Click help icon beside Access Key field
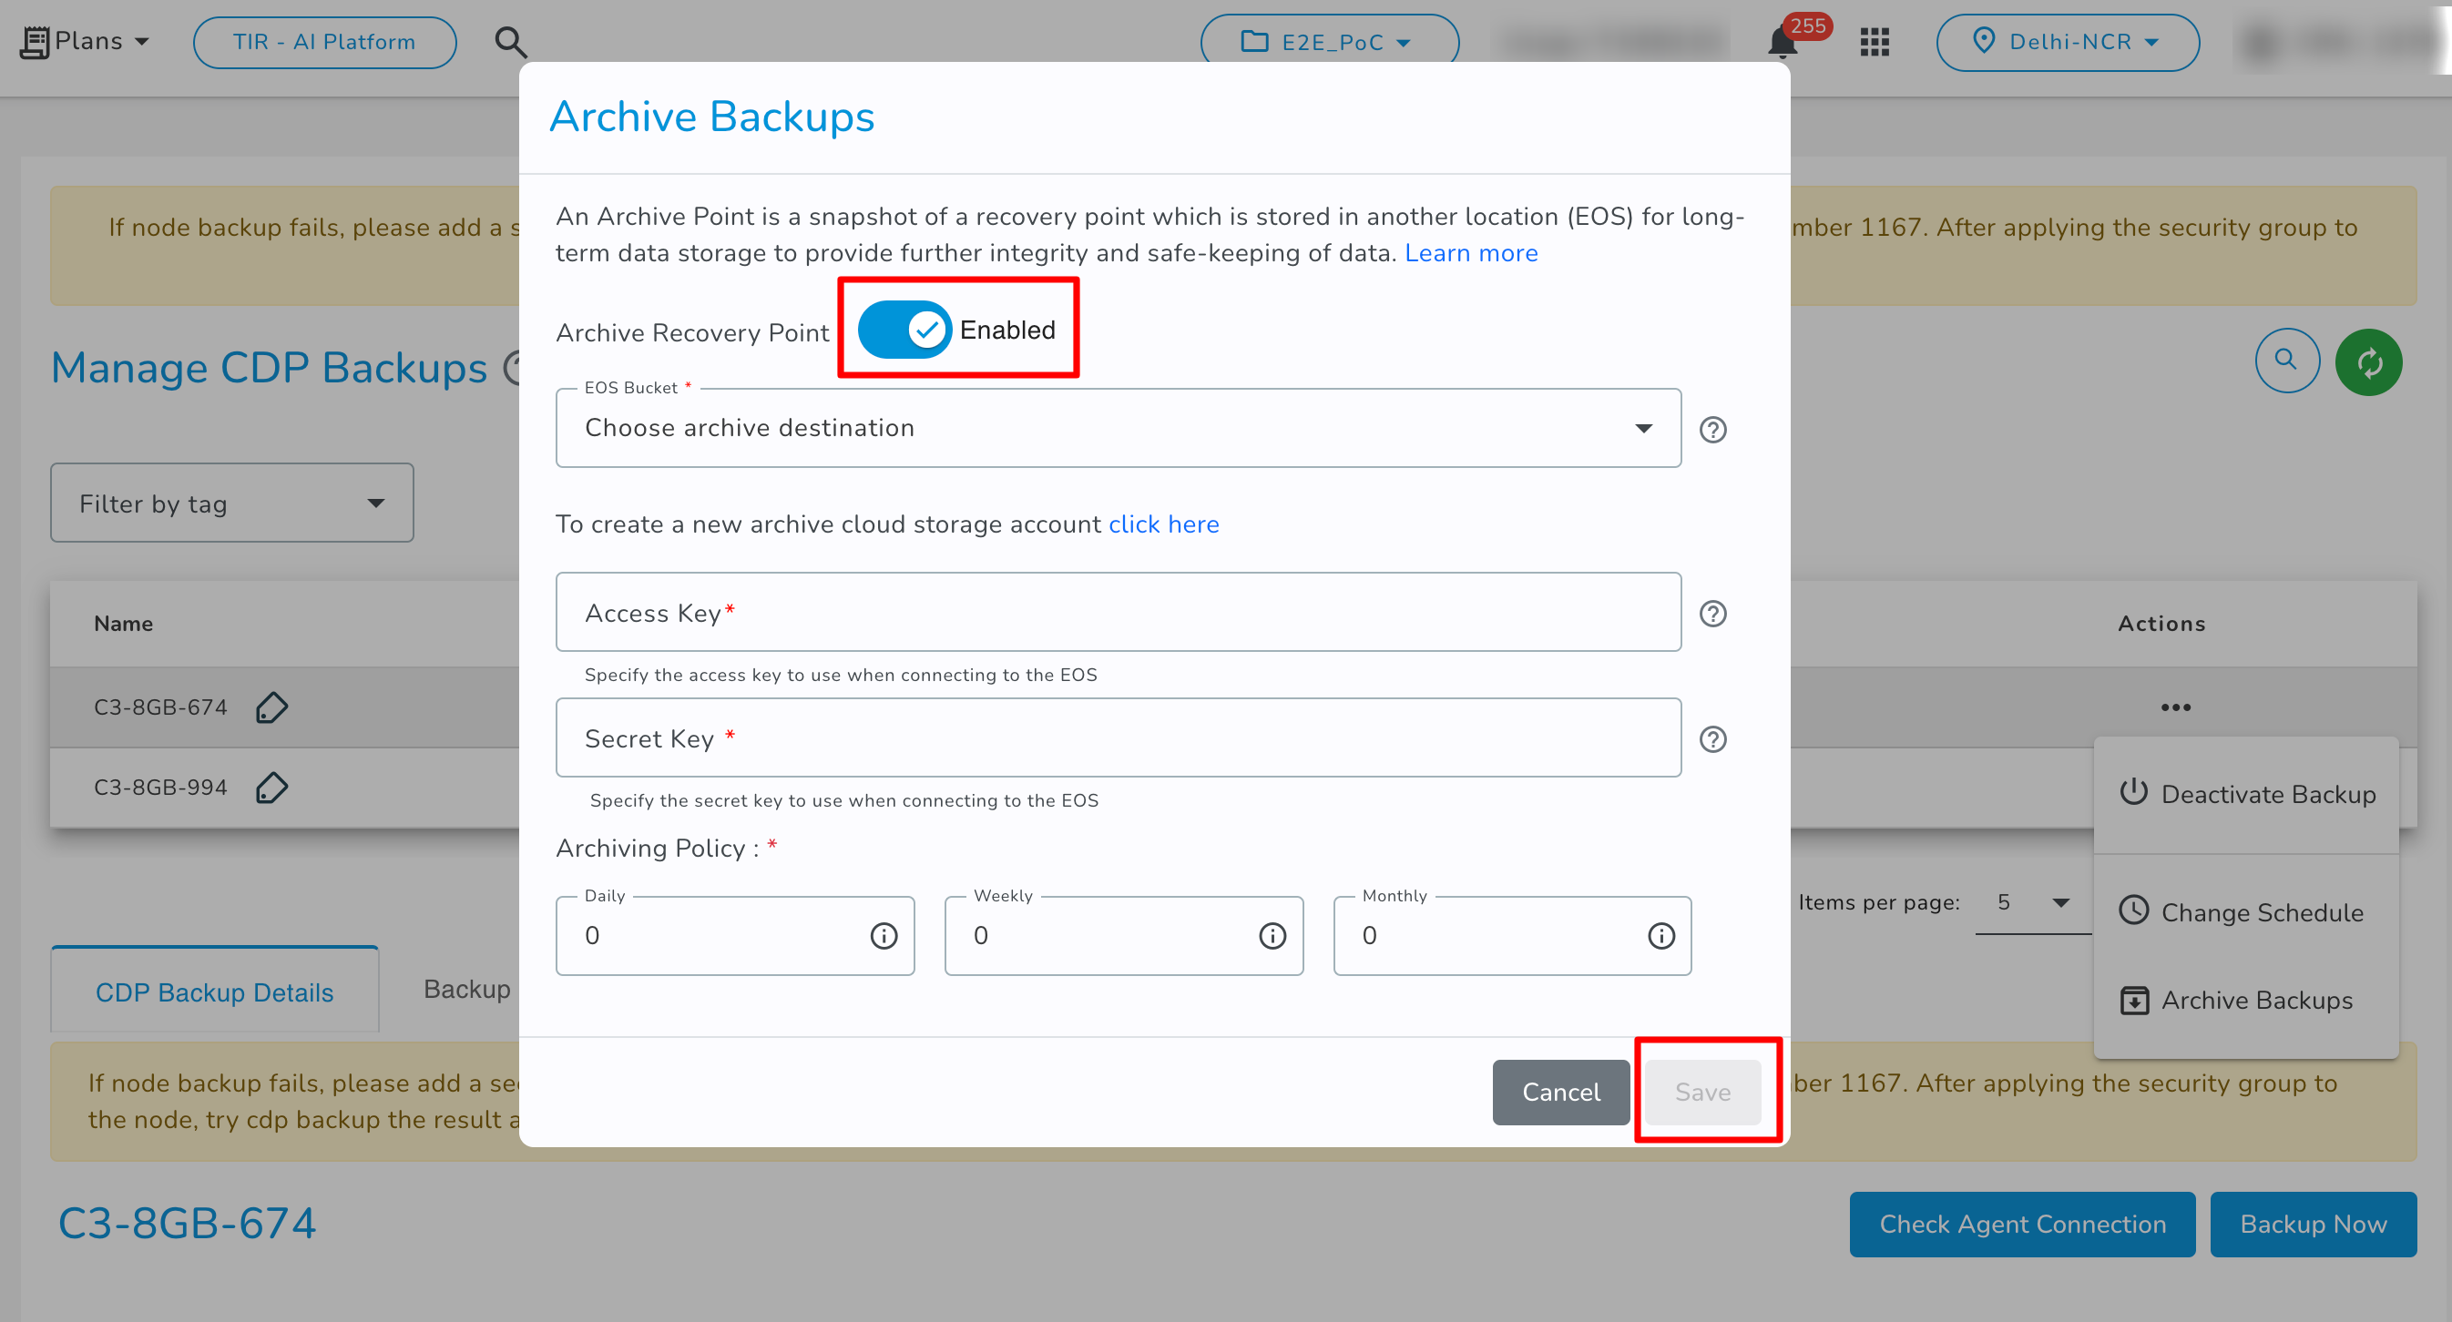The image size is (2452, 1322). point(1712,614)
